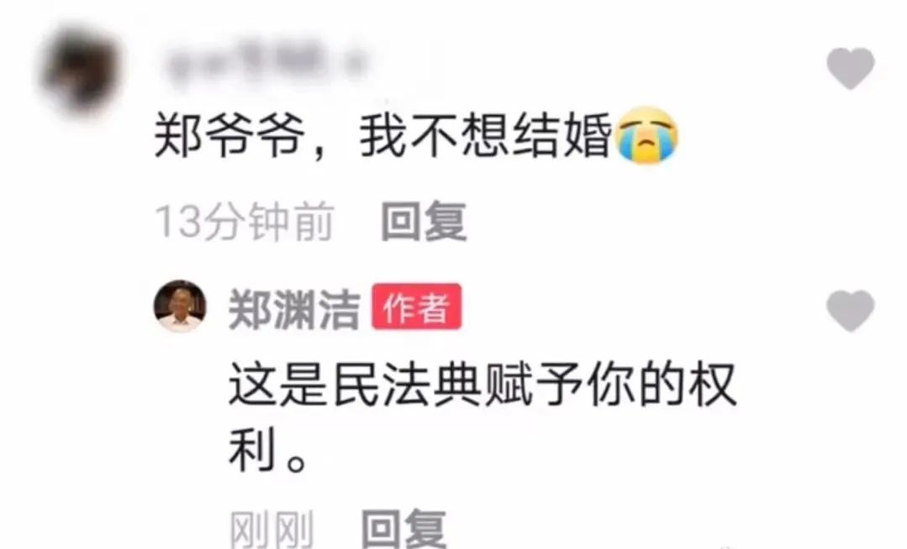This screenshot has height=549, width=907.
Task: Tap the word 结婚 in the first comment
Action: click(562, 136)
